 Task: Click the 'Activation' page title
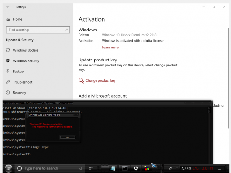[92, 19]
